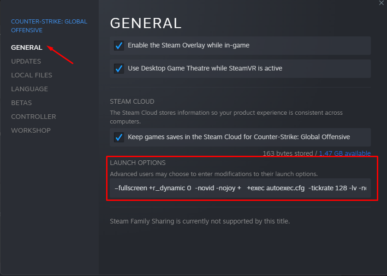This screenshot has height=276, width=387.
Task: Open the Updates tab
Action: tap(26, 61)
